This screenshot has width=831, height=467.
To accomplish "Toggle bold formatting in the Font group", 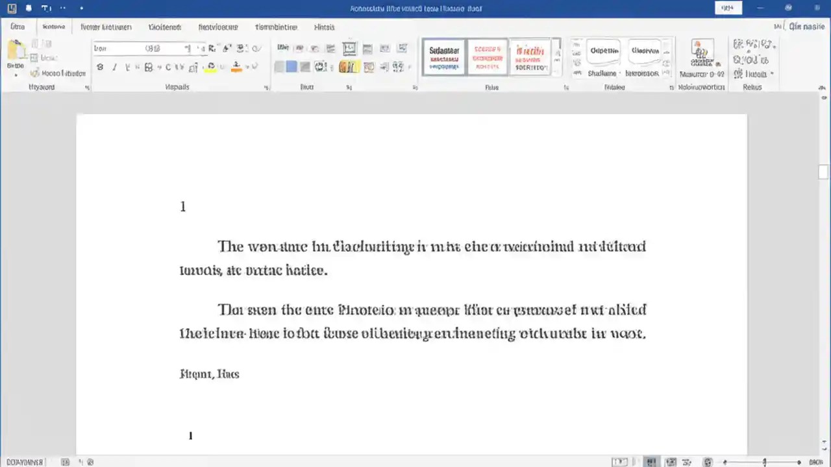I will [99, 67].
